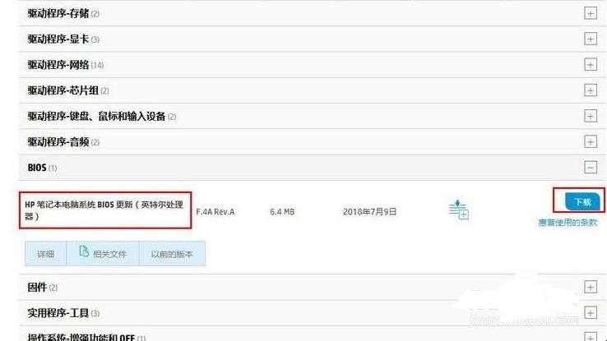Click the document icon in 相关文件 tab
607x341 pixels.
pyautogui.click(x=84, y=251)
